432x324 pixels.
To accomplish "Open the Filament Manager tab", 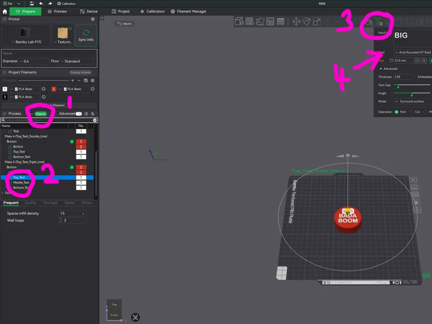I will point(188,12).
